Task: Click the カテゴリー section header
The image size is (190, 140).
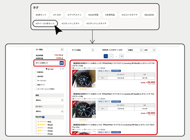Action: [49, 107]
